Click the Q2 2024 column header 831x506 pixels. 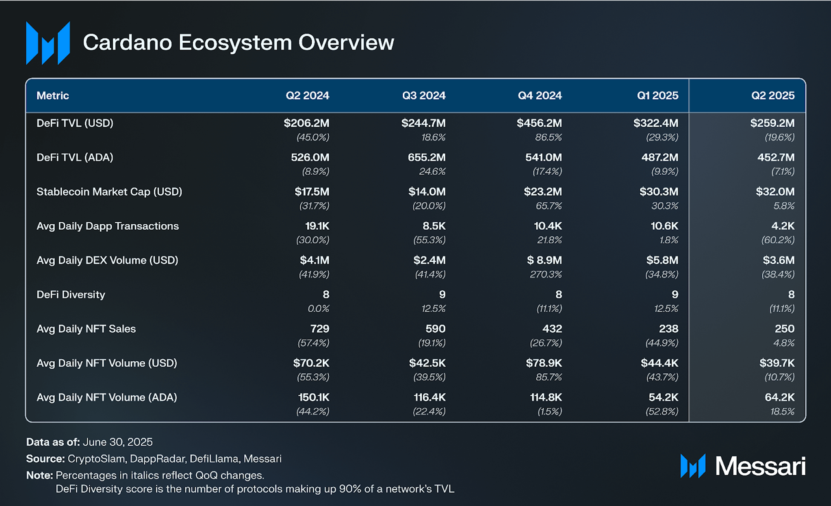point(307,95)
